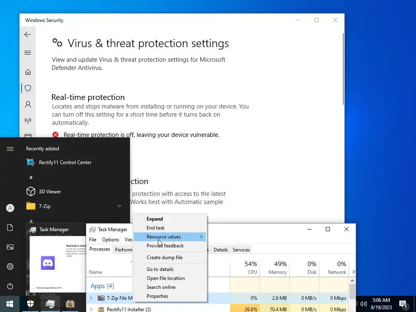Open Windows Security hamburger navigation menu
This screenshot has height=312, width=416.
click(28, 52)
